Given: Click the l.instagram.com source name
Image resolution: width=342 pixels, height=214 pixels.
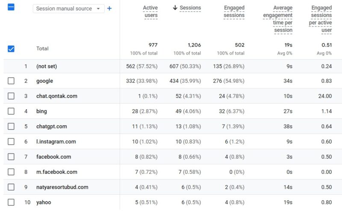Looking at the screenshot, I should 56,142.
